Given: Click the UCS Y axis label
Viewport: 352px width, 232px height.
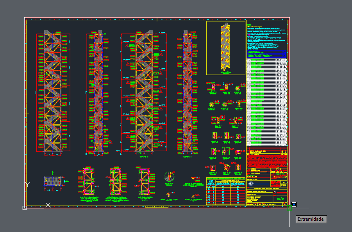Looking at the screenshot, I should pyautogui.click(x=27, y=184).
